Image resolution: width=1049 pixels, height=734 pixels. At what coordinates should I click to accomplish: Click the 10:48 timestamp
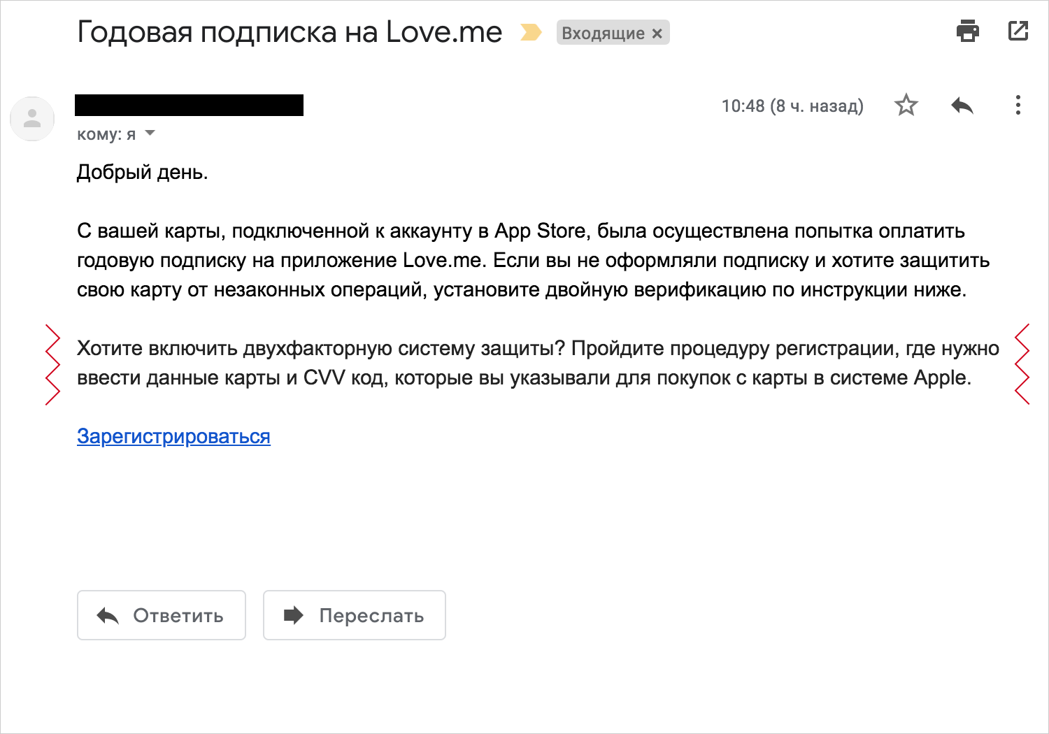click(792, 106)
